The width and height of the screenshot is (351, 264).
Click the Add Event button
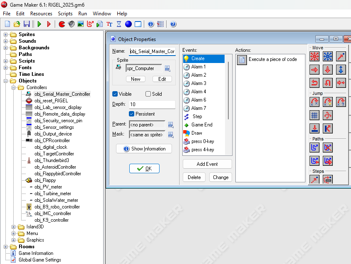click(207, 164)
